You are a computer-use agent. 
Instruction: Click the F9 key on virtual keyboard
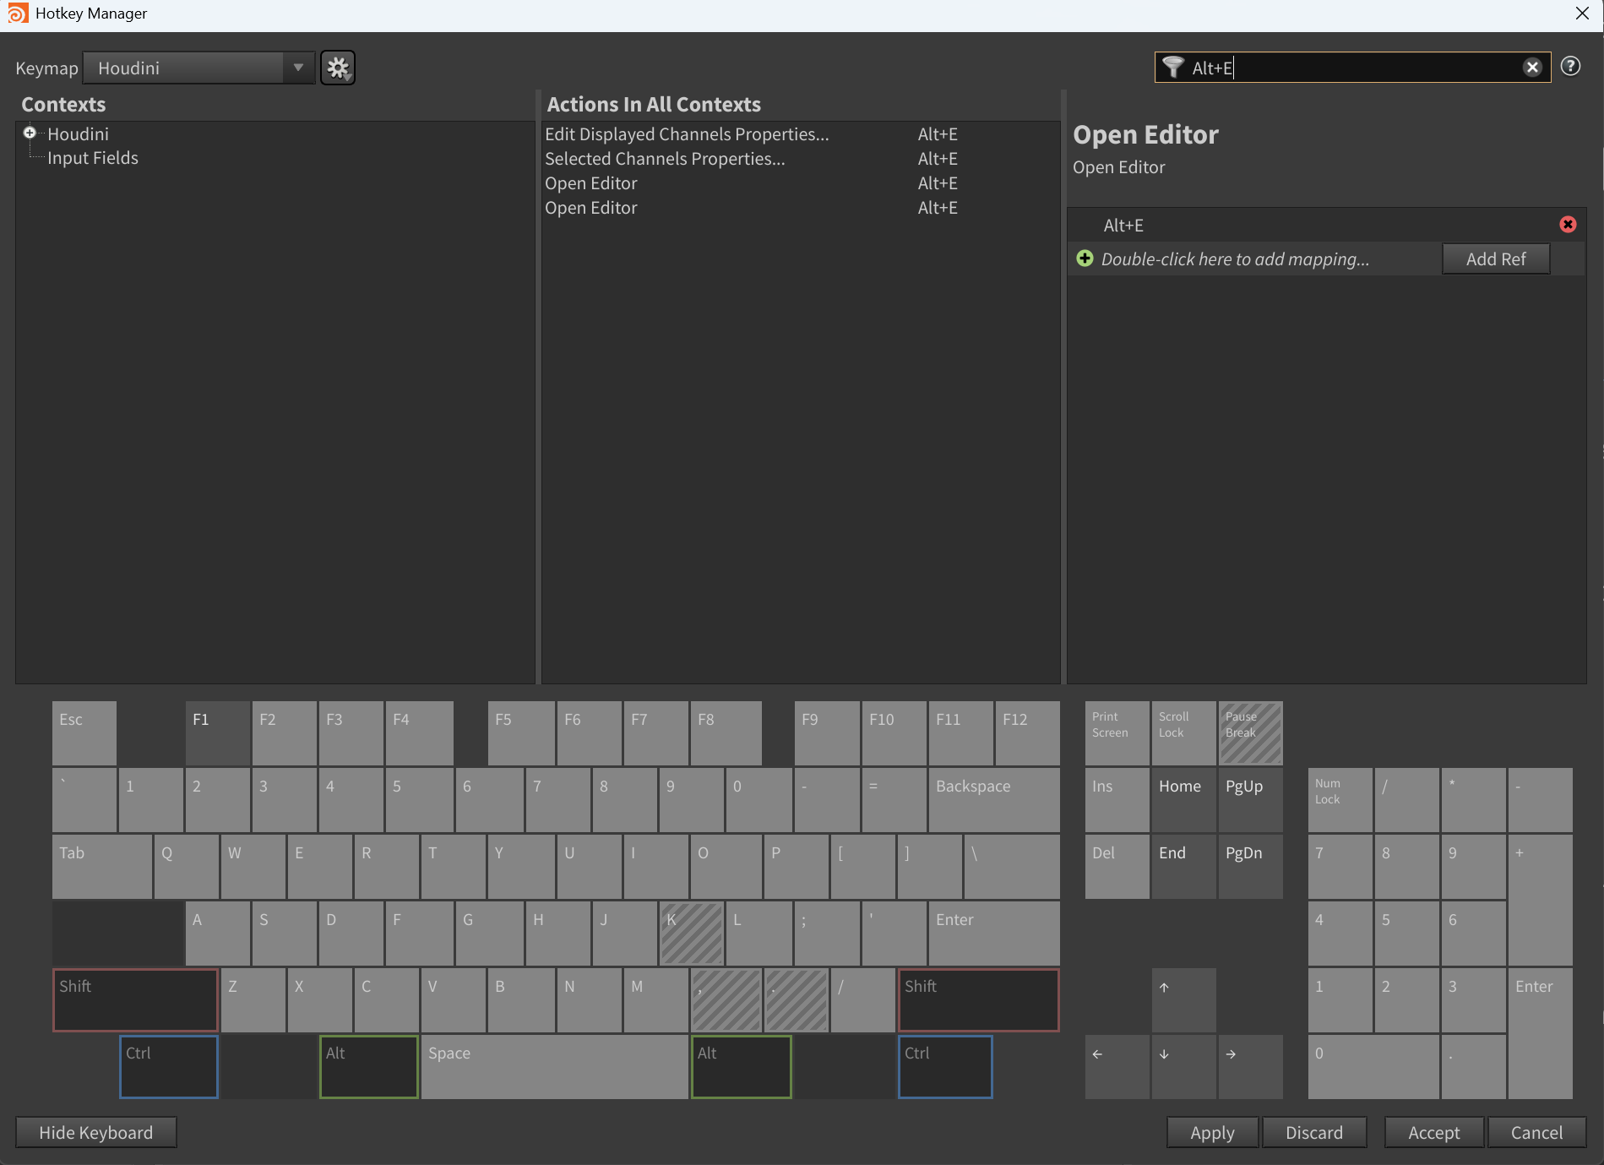click(x=828, y=733)
